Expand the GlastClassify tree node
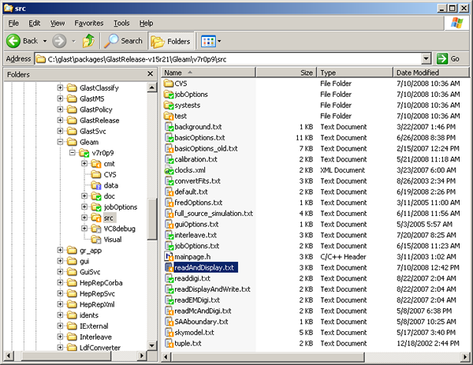473x365 pixels. (x=60, y=88)
